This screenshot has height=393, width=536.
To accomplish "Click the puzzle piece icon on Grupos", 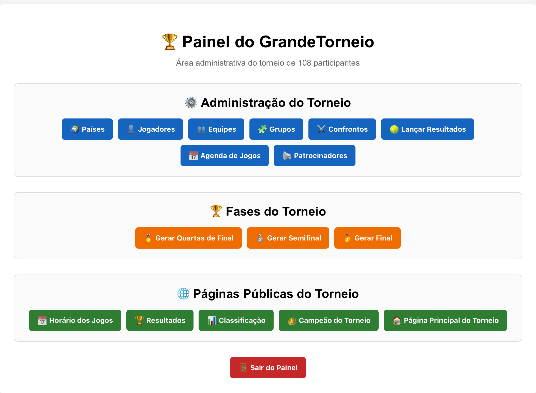I will pos(262,129).
